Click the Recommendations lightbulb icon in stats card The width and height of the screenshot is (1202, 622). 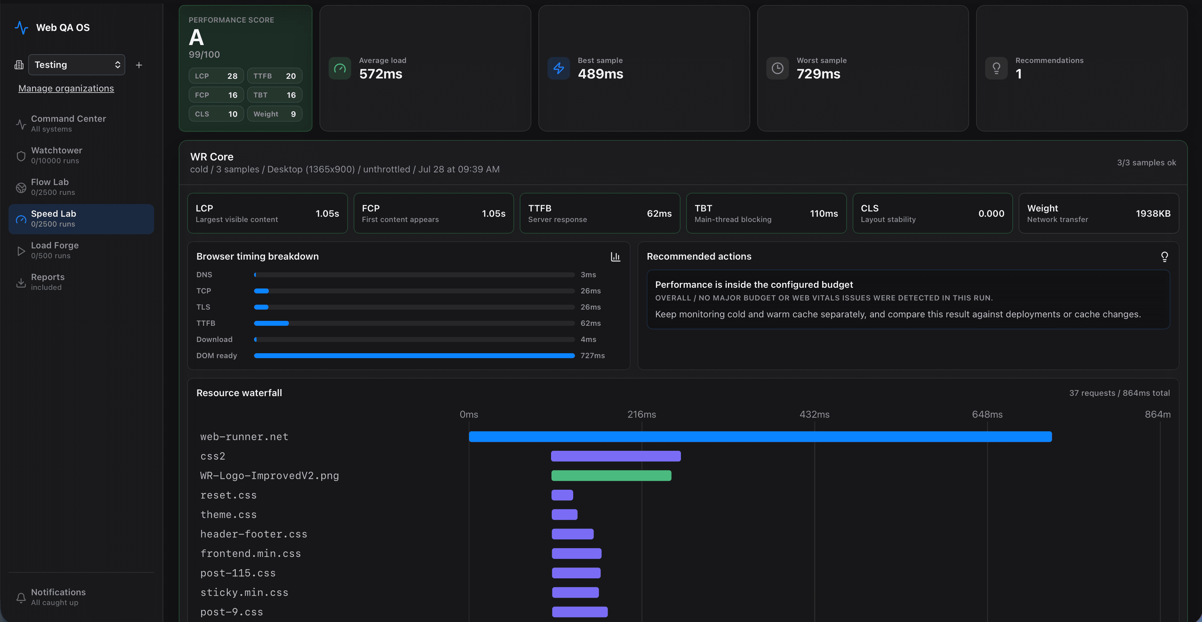tap(996, 69)
